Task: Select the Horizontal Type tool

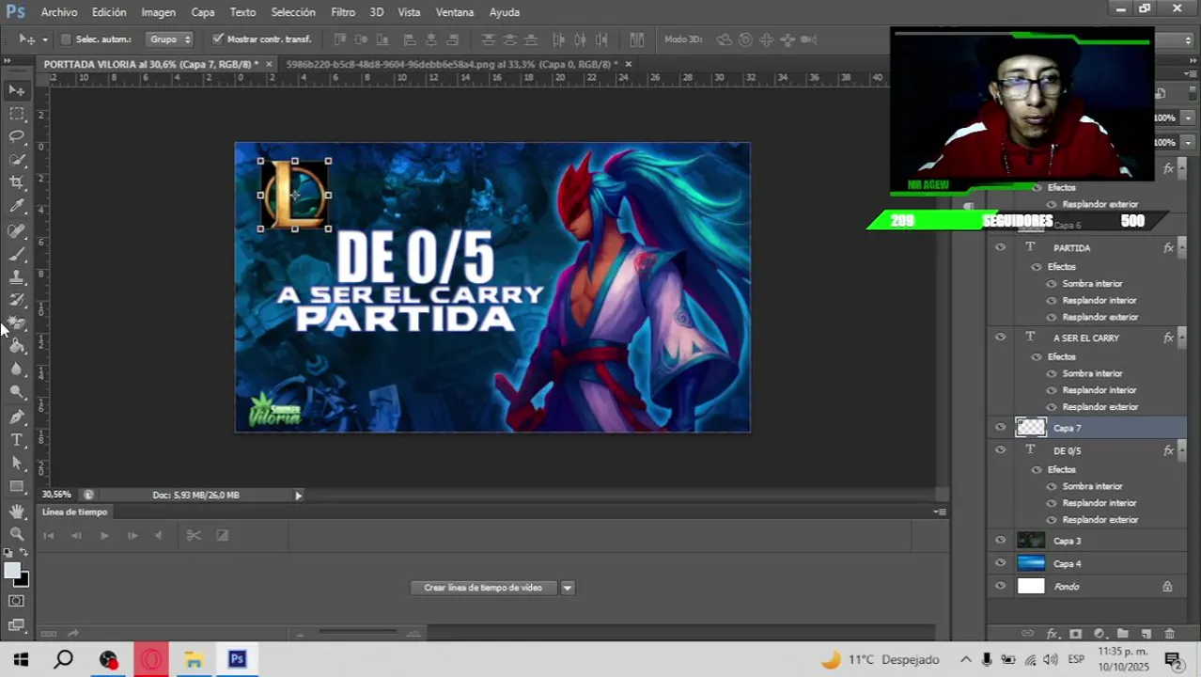Action: click(17, 440)
